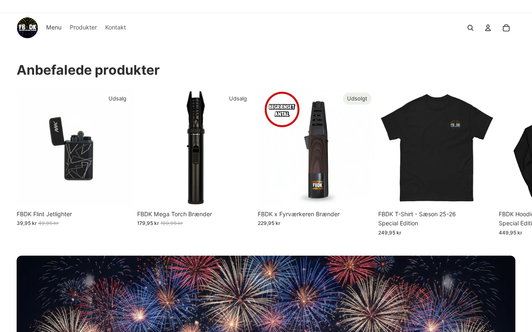
Task: Click the Begrænset Antal red circle badge
Action: click(x=282, y=110)
